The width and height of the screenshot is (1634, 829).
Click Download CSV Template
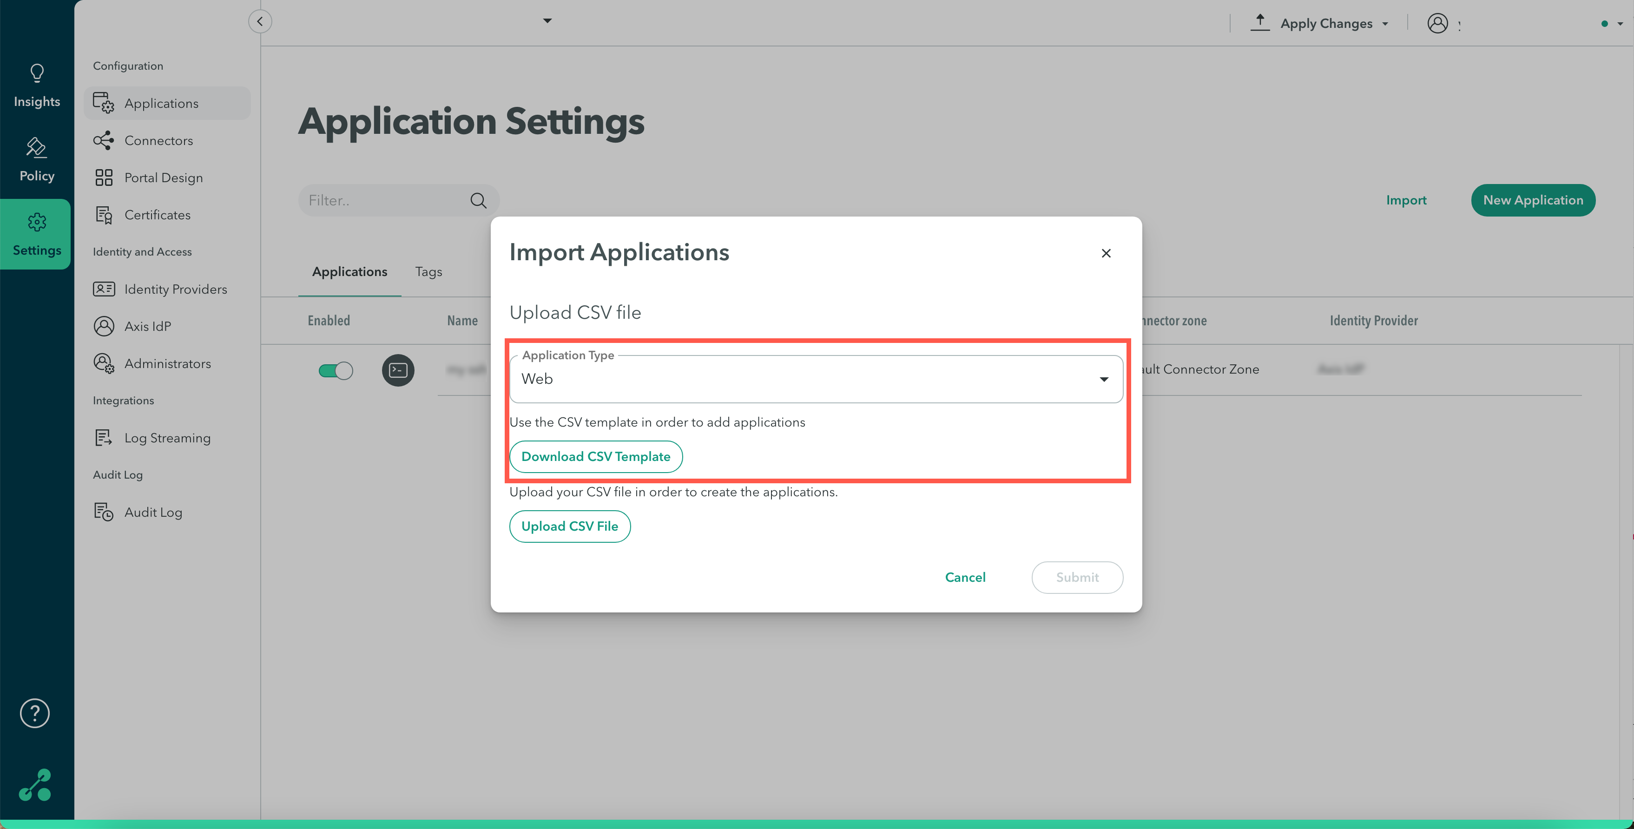[x=596, y=457]
